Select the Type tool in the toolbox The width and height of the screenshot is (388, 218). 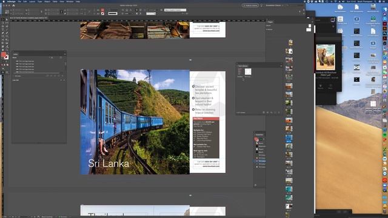[3, 30]
